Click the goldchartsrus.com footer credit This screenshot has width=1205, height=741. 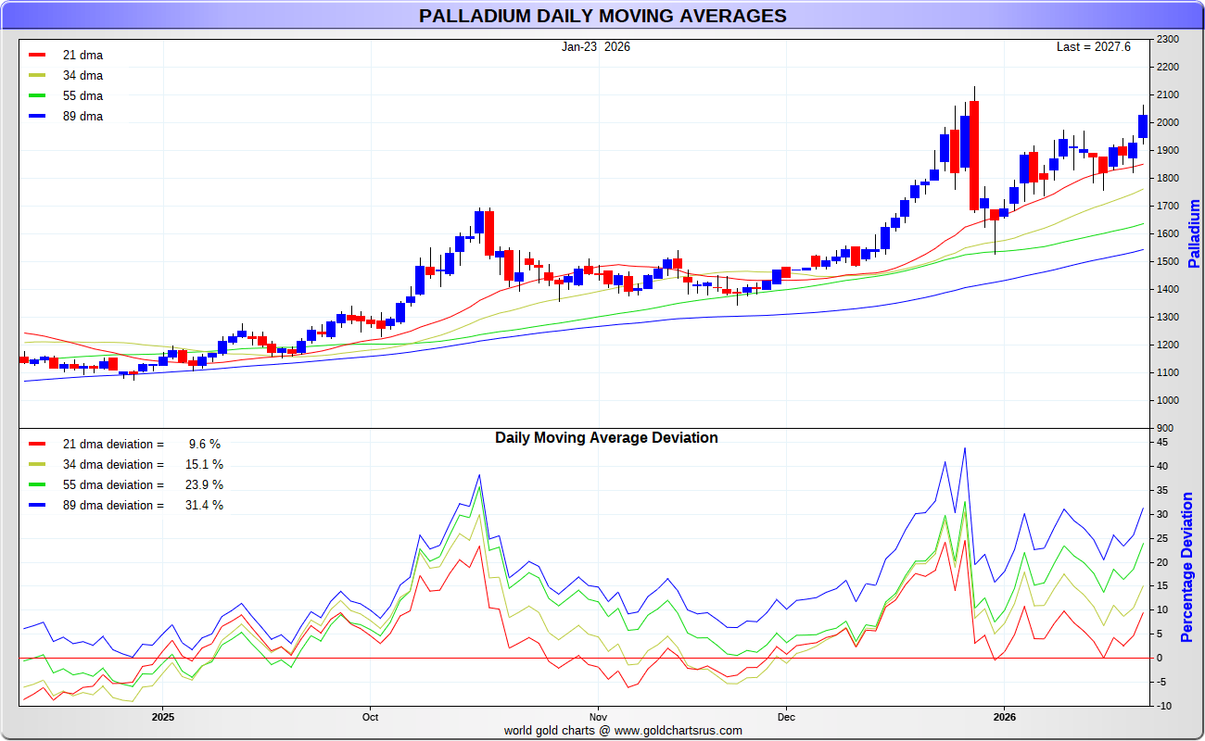623,730
